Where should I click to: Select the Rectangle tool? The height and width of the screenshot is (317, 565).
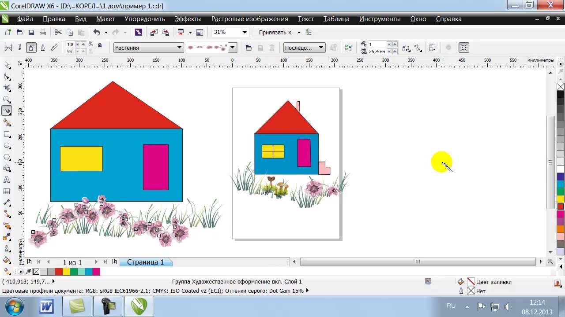pyautogui.click(x=7, y=134)
